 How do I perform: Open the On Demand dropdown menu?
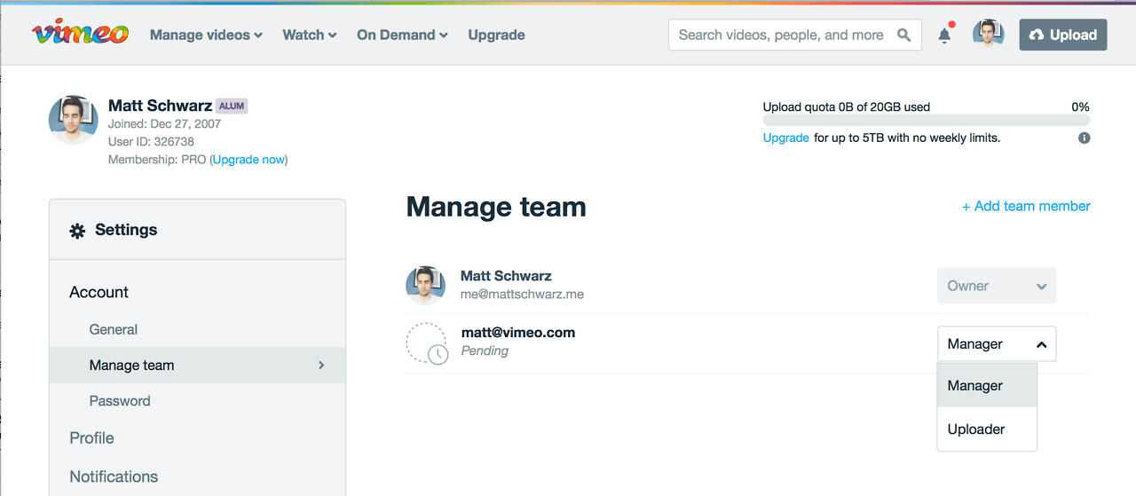coord(402,35)
